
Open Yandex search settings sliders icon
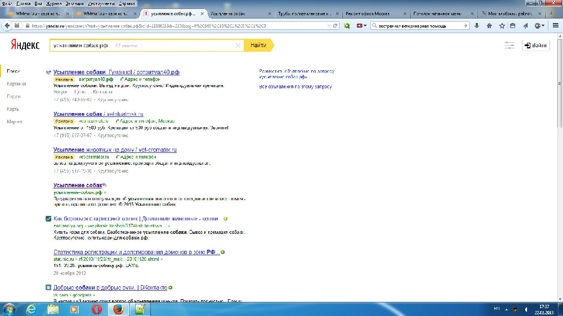(509, 45)
